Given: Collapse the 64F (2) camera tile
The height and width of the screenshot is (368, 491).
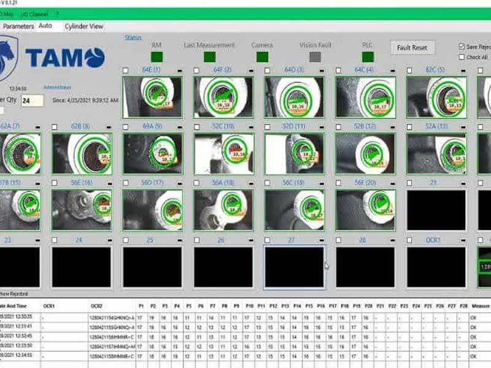Looking at the screenshot, I should (x=251, y=71).
